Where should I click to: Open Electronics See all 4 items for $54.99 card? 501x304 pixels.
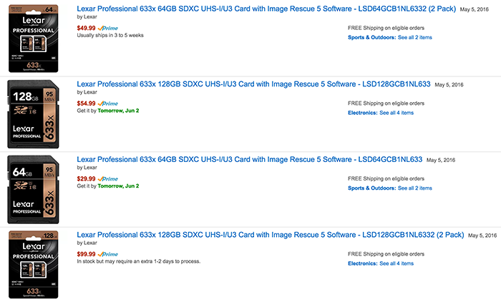pos(381,113)
